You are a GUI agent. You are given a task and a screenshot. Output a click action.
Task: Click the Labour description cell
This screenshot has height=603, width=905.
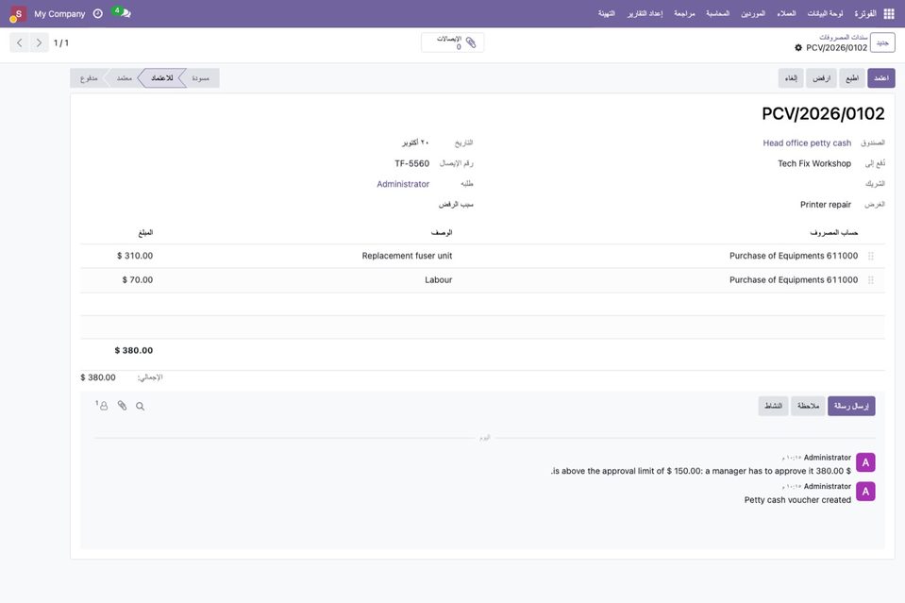tap(439, 280)
